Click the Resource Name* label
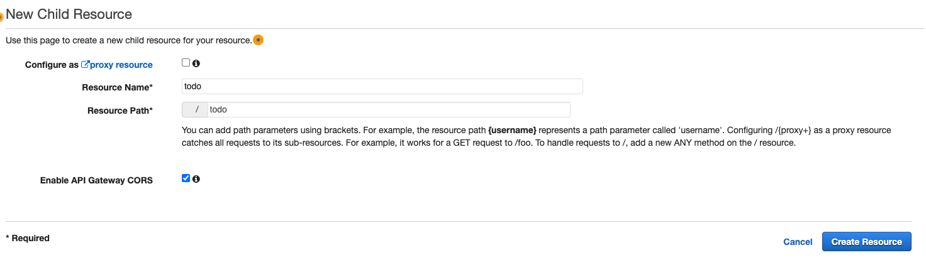 117,87
